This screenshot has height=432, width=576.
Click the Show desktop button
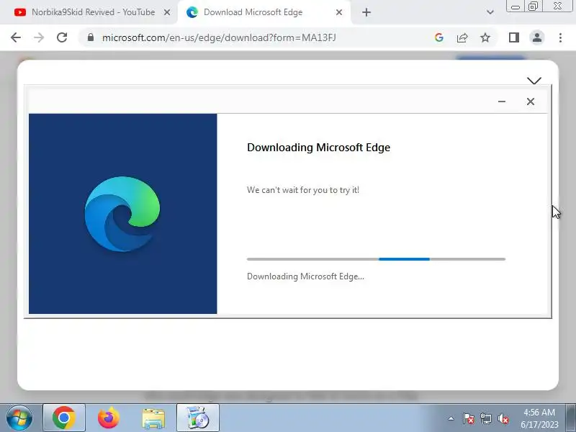[x=571, y=418]
